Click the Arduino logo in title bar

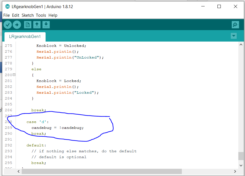tap(8, 7)
